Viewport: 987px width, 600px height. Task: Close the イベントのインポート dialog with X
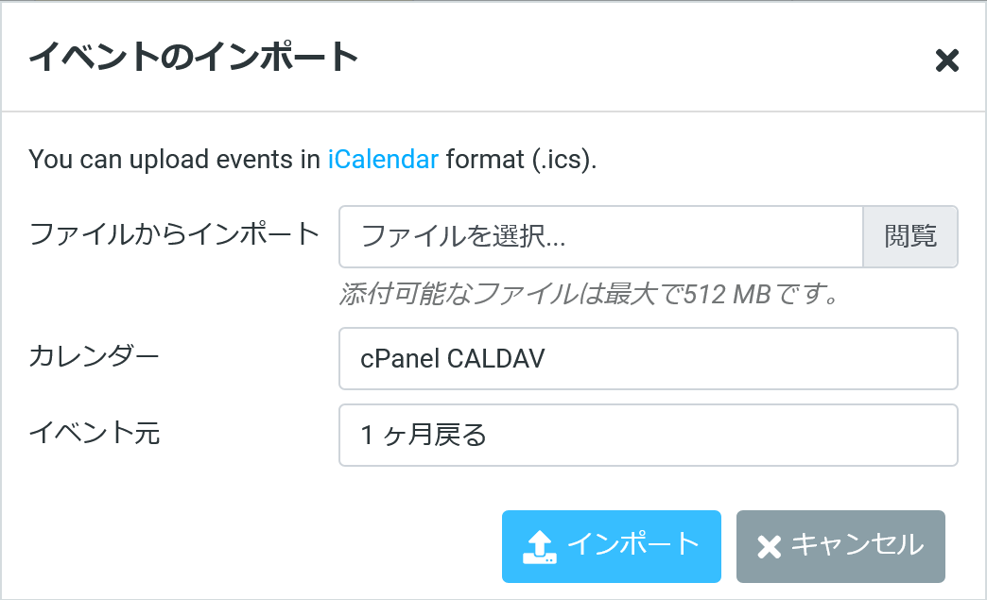946,61
